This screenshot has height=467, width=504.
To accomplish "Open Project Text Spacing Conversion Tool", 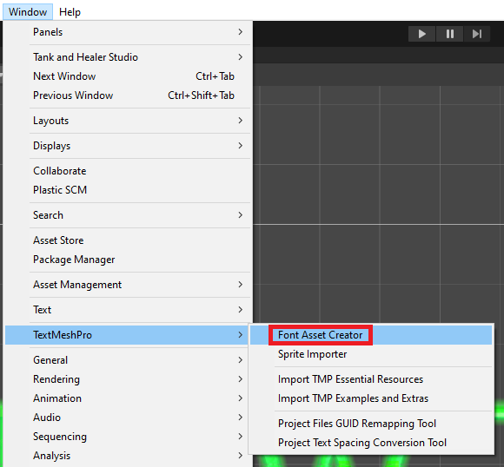I will tap(371, 443).
